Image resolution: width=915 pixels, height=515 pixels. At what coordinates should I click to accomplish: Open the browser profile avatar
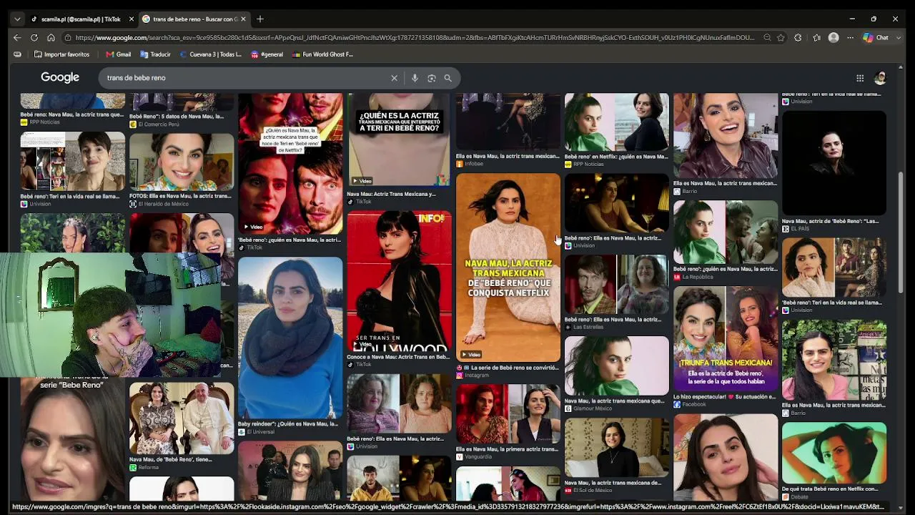(x=834, y=38)
